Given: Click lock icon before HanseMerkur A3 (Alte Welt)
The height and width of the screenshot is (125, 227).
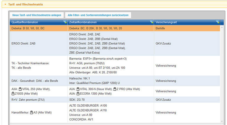Looking at the screenshot, I should pyautogui.click(x=31, y=112).
